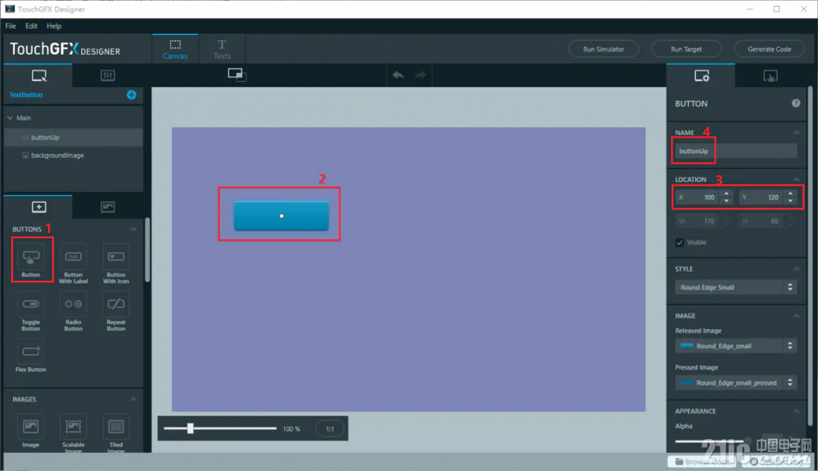Open the File menu
Image resolution: width=818 pixels, height=471 pixels.
point(11,26)
